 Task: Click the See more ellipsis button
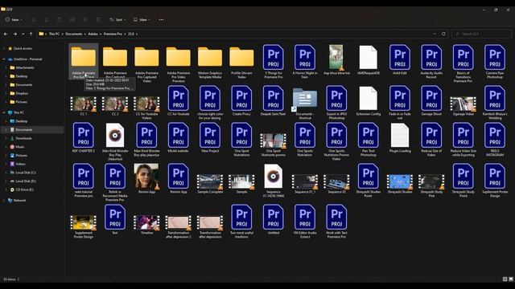[161, 19]
